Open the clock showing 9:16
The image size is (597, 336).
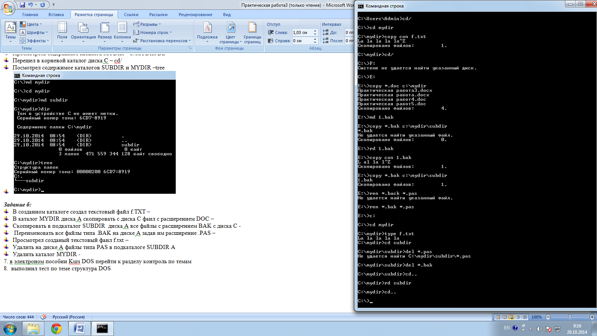click(577, 329)
